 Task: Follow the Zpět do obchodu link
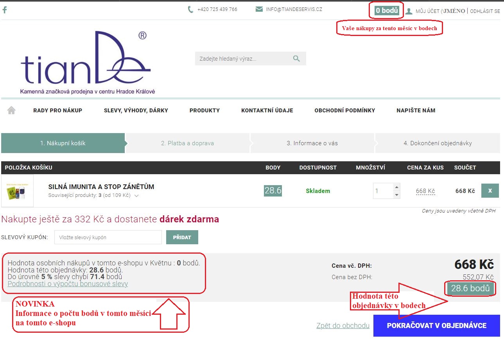(x=343, y=326)
